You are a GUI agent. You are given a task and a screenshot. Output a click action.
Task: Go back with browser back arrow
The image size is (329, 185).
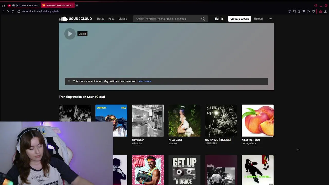3,11
